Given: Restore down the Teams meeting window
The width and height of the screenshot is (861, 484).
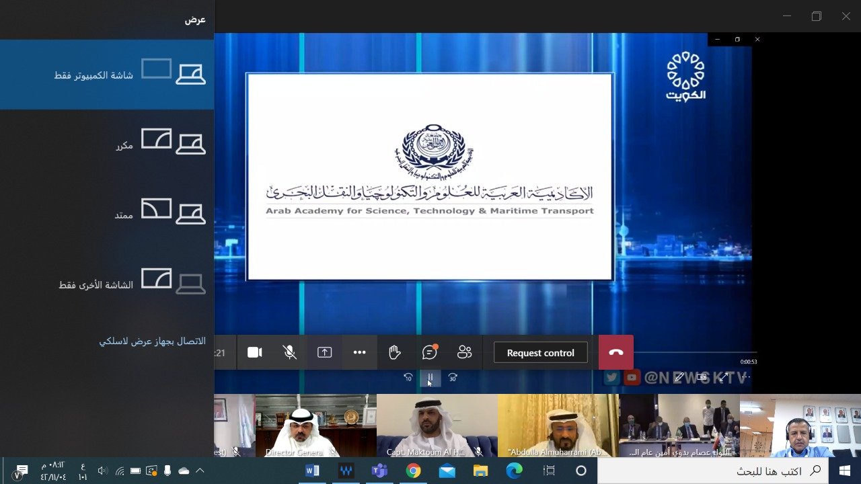Looking at the screenshot, I should coord(817,16).
